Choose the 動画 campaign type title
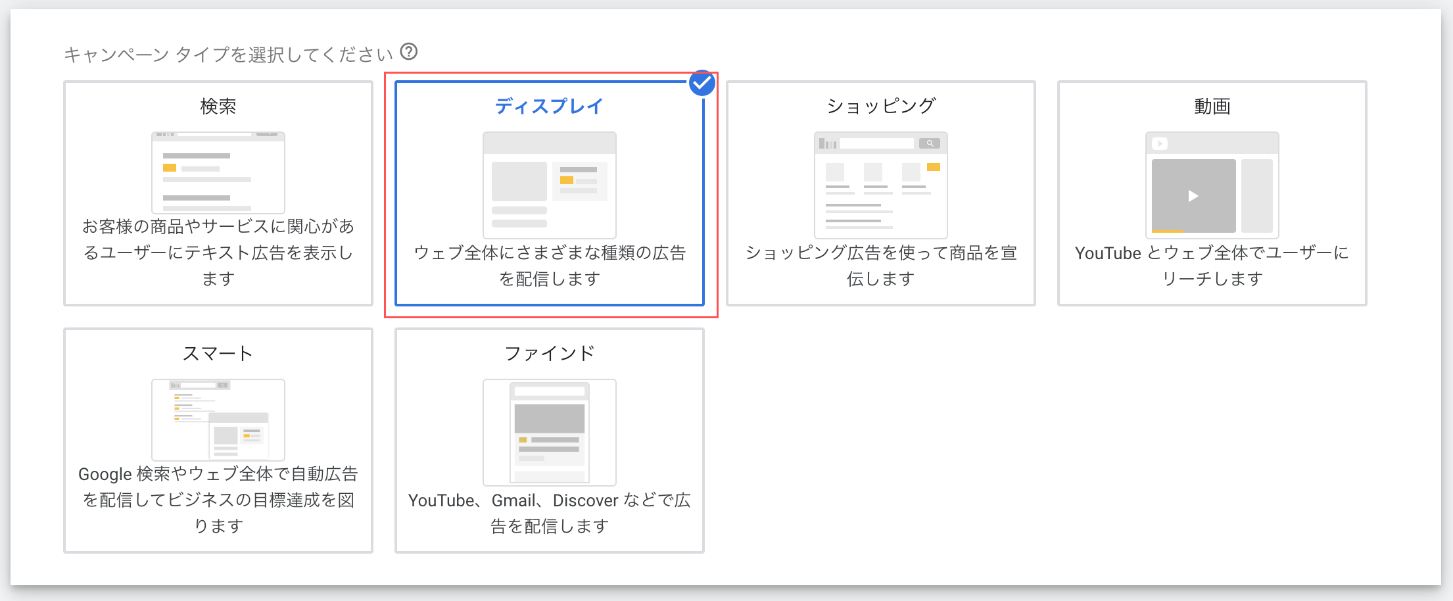This screenshot has width=1453, height=601. pos(1212,106)
